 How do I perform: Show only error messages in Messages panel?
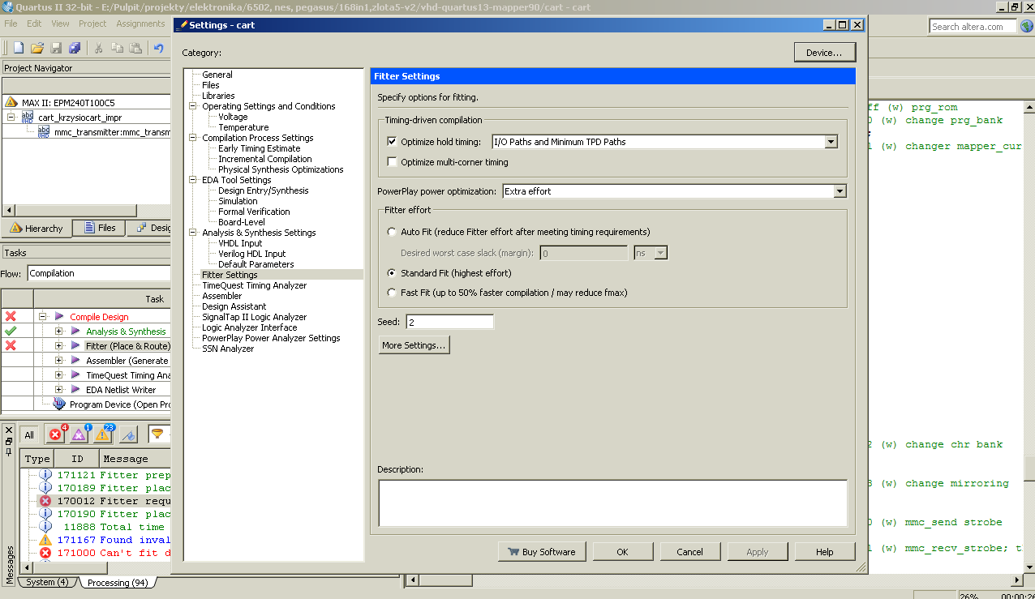point(55,434)
